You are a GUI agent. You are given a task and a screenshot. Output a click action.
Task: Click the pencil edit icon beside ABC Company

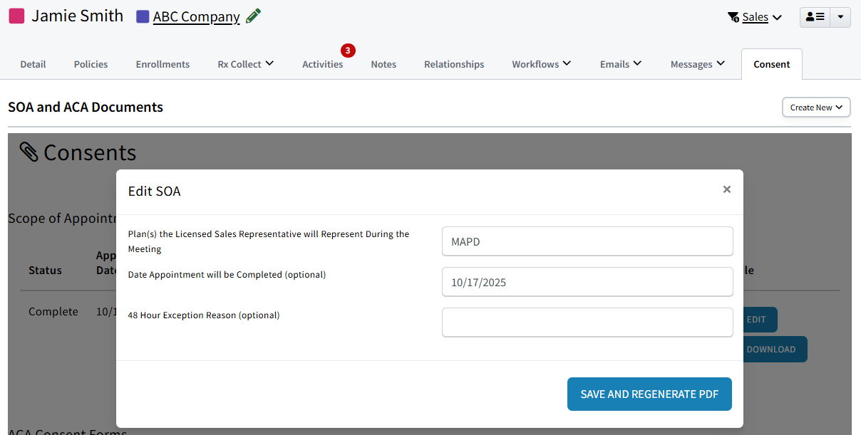click(x=253, y=15)
